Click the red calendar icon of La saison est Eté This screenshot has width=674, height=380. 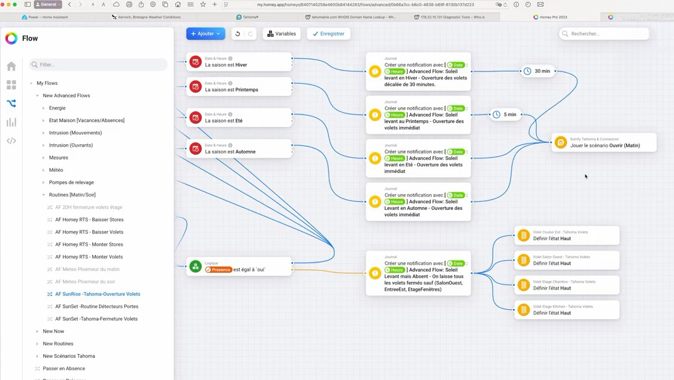[x=196, y=118]
